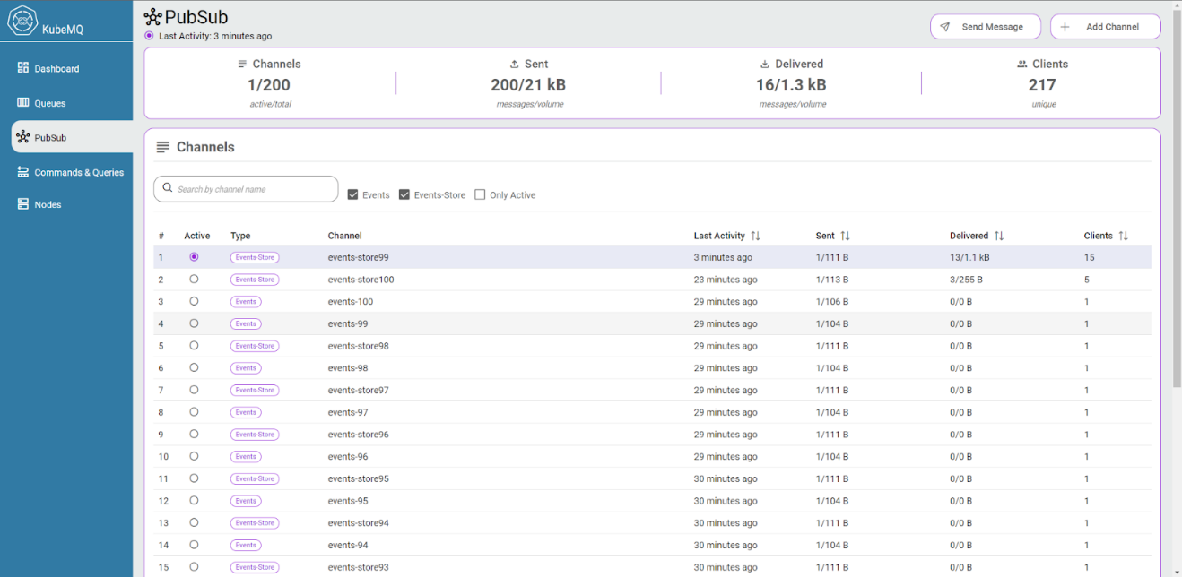Toggle the Events-Store checkbox

404,194
